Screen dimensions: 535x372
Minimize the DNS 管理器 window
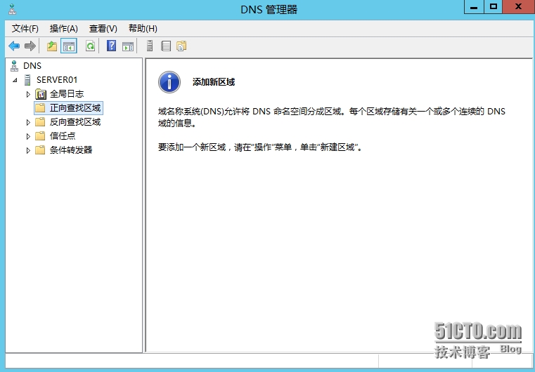(474, 7)
